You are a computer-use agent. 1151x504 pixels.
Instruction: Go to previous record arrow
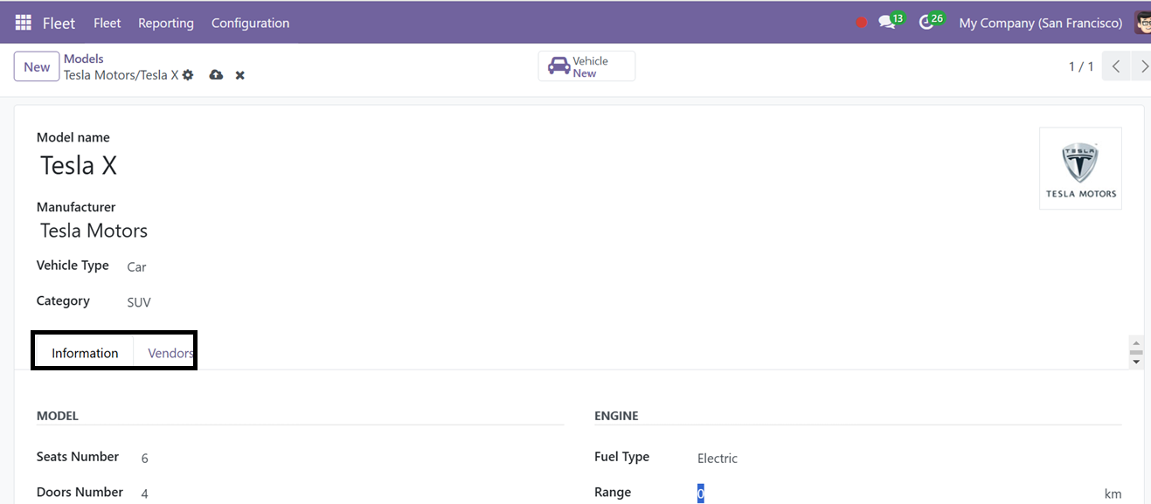pos(1116,66)
